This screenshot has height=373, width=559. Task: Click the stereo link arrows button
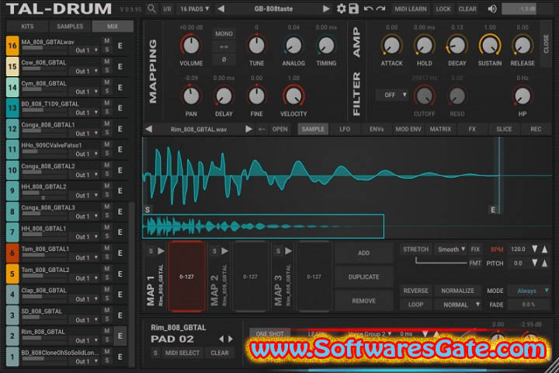pyautogui.click(x=224, y=47)
